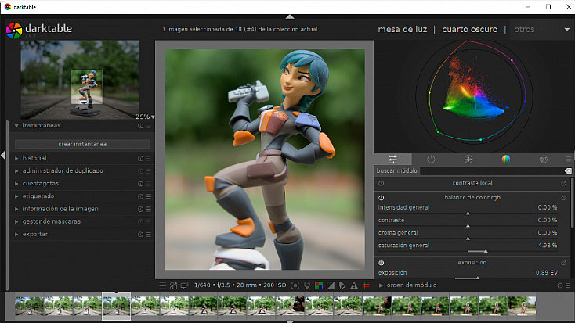
Task: Show quick access panel module tab
Action: [392, 159]
